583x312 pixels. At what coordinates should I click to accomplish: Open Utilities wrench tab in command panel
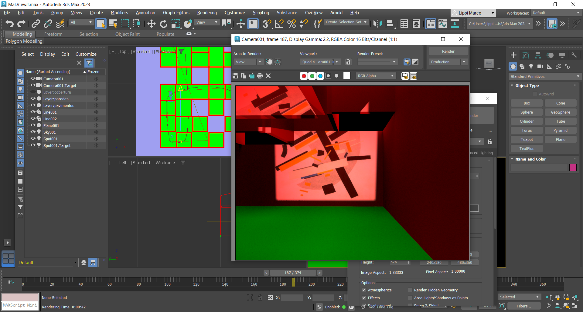[x=574, y=55]
